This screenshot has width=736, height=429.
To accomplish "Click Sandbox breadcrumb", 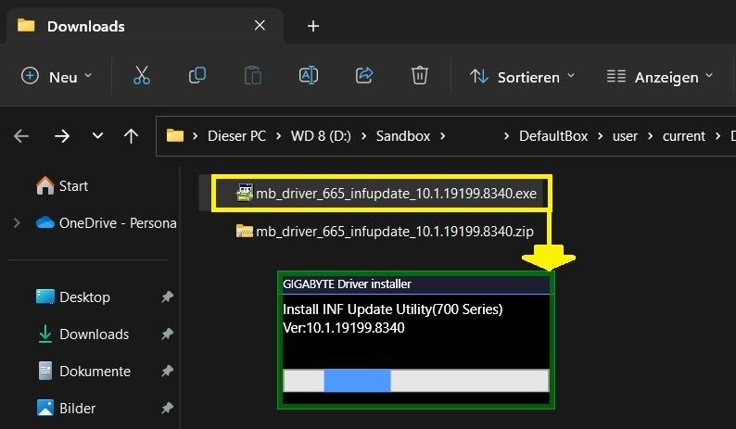I will (402, 136).
